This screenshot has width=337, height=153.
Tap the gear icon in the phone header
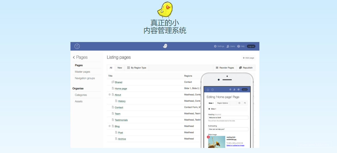[230, 90]
